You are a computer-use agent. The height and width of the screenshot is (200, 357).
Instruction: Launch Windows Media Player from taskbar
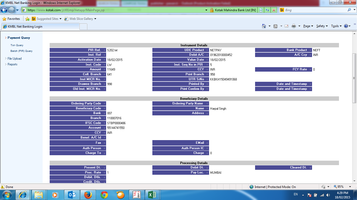click(55, 195)
